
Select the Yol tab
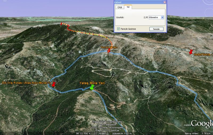pyautogui.click(x=128, y=7)
